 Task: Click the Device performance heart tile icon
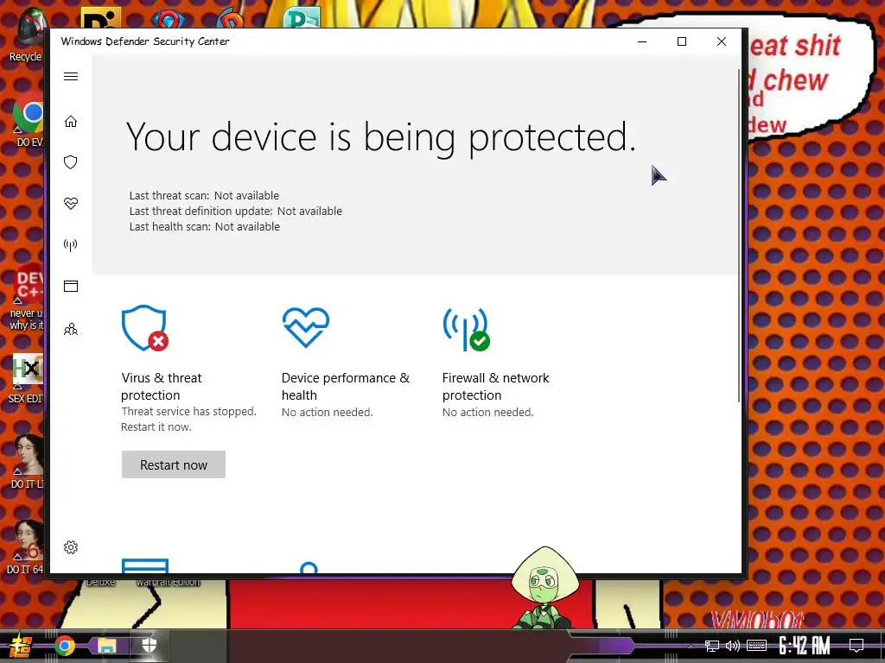click(305, 327)
